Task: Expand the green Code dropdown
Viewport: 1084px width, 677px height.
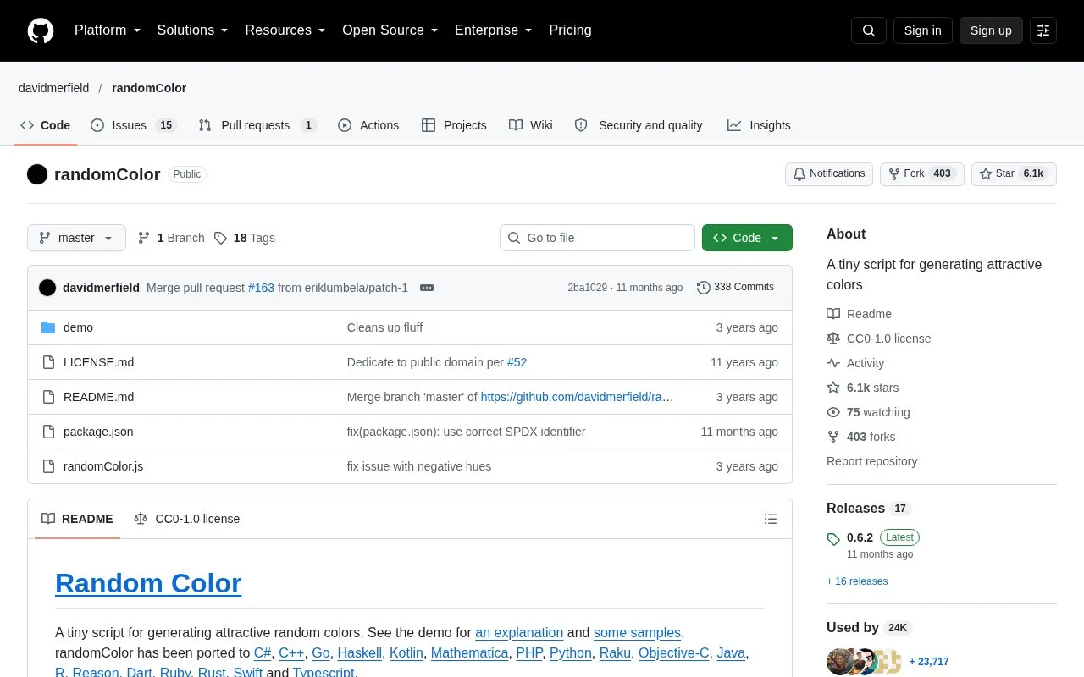Action: point(747,238)
